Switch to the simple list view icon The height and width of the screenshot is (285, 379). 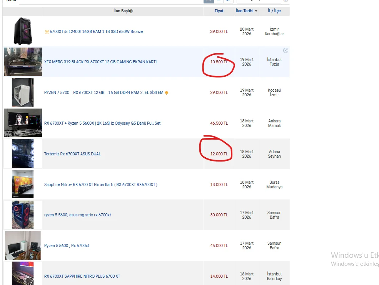pyautogui.click(x=219, y=1)
